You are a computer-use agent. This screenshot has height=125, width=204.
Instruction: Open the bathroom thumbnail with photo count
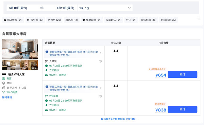coord(29,65)
